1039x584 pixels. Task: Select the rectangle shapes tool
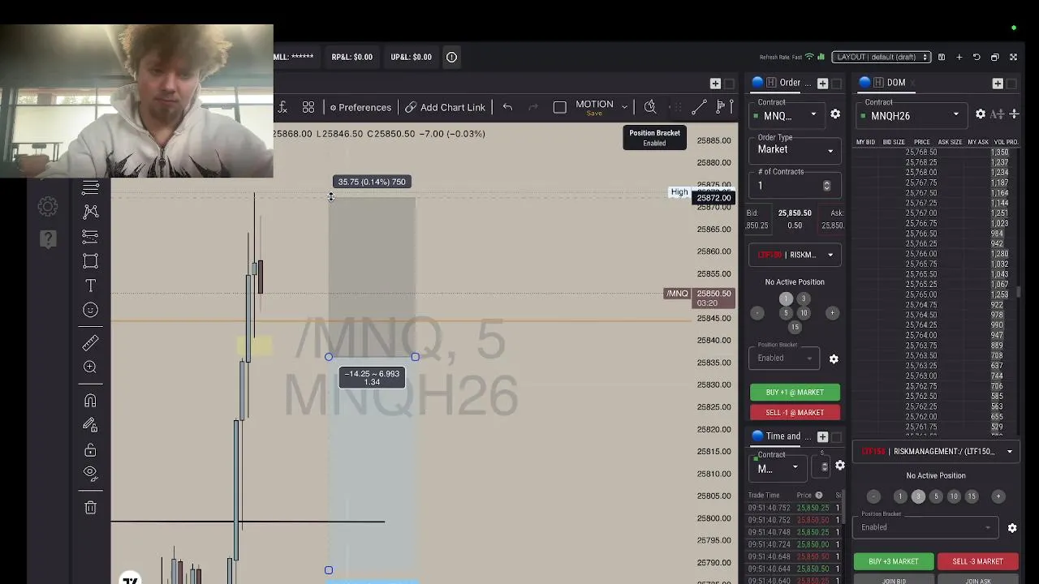(90, 261)
